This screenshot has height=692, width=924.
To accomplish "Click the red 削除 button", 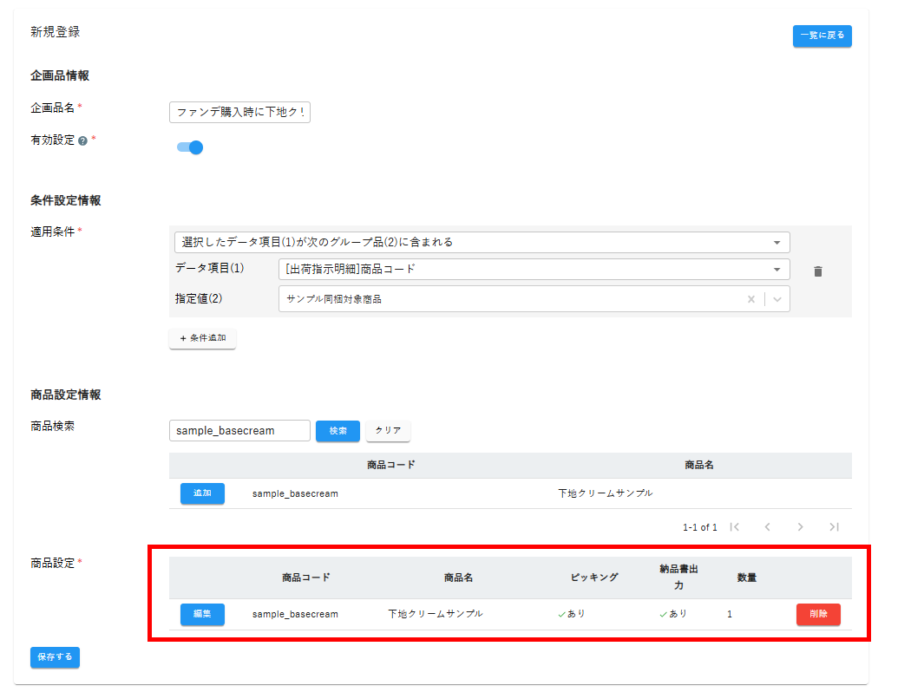I will point(817,614).
